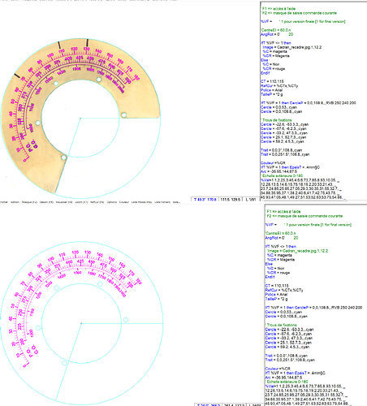Click the P.O. G.O. label on the lower dial
The image size is (367, 406).
(32, 351)
